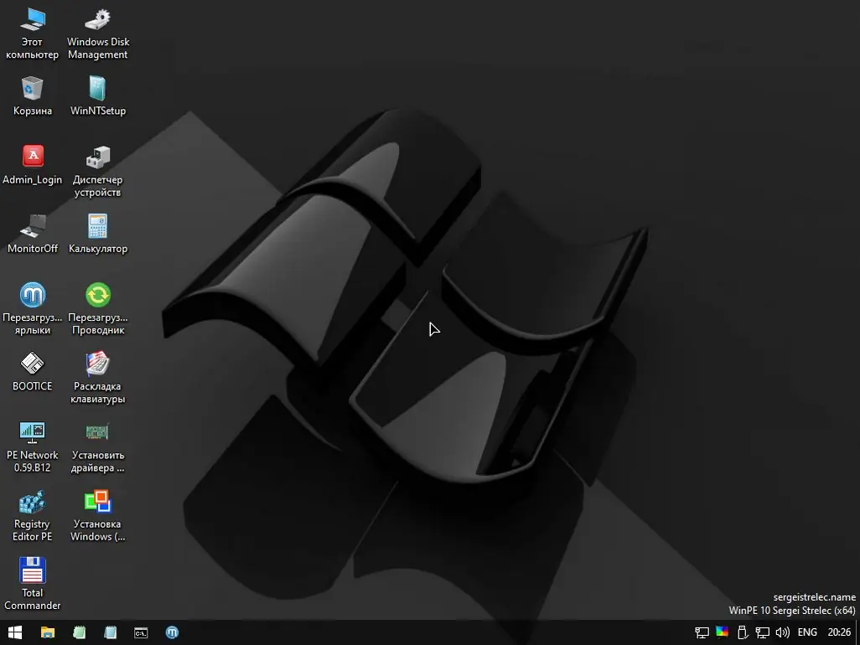This screenshot has height=645, width=860.
Task: Click the show desktop strip
Action: click(x=857, y=632)
